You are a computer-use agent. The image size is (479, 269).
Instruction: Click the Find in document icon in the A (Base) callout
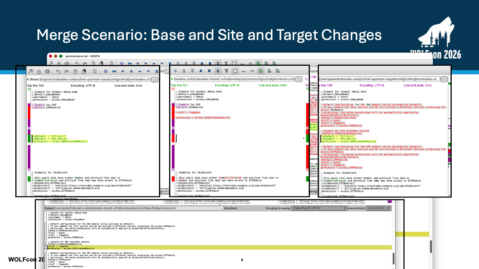pyautogui.click(x=95, y=71)
